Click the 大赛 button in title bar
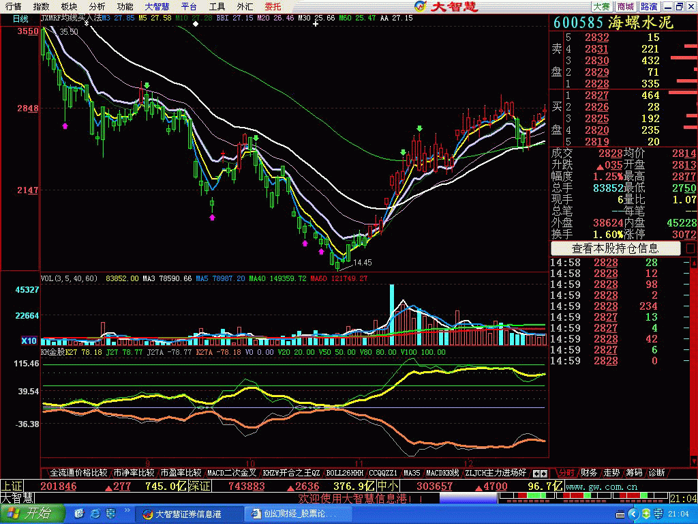The width and height of the screenshot is (698, 524). point(601,6)
